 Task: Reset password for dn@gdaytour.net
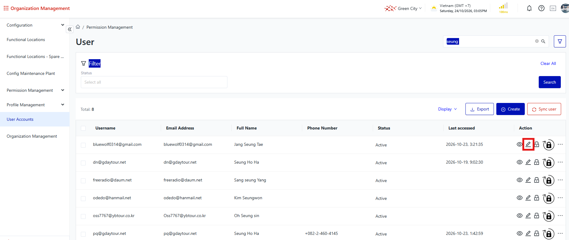548,163
